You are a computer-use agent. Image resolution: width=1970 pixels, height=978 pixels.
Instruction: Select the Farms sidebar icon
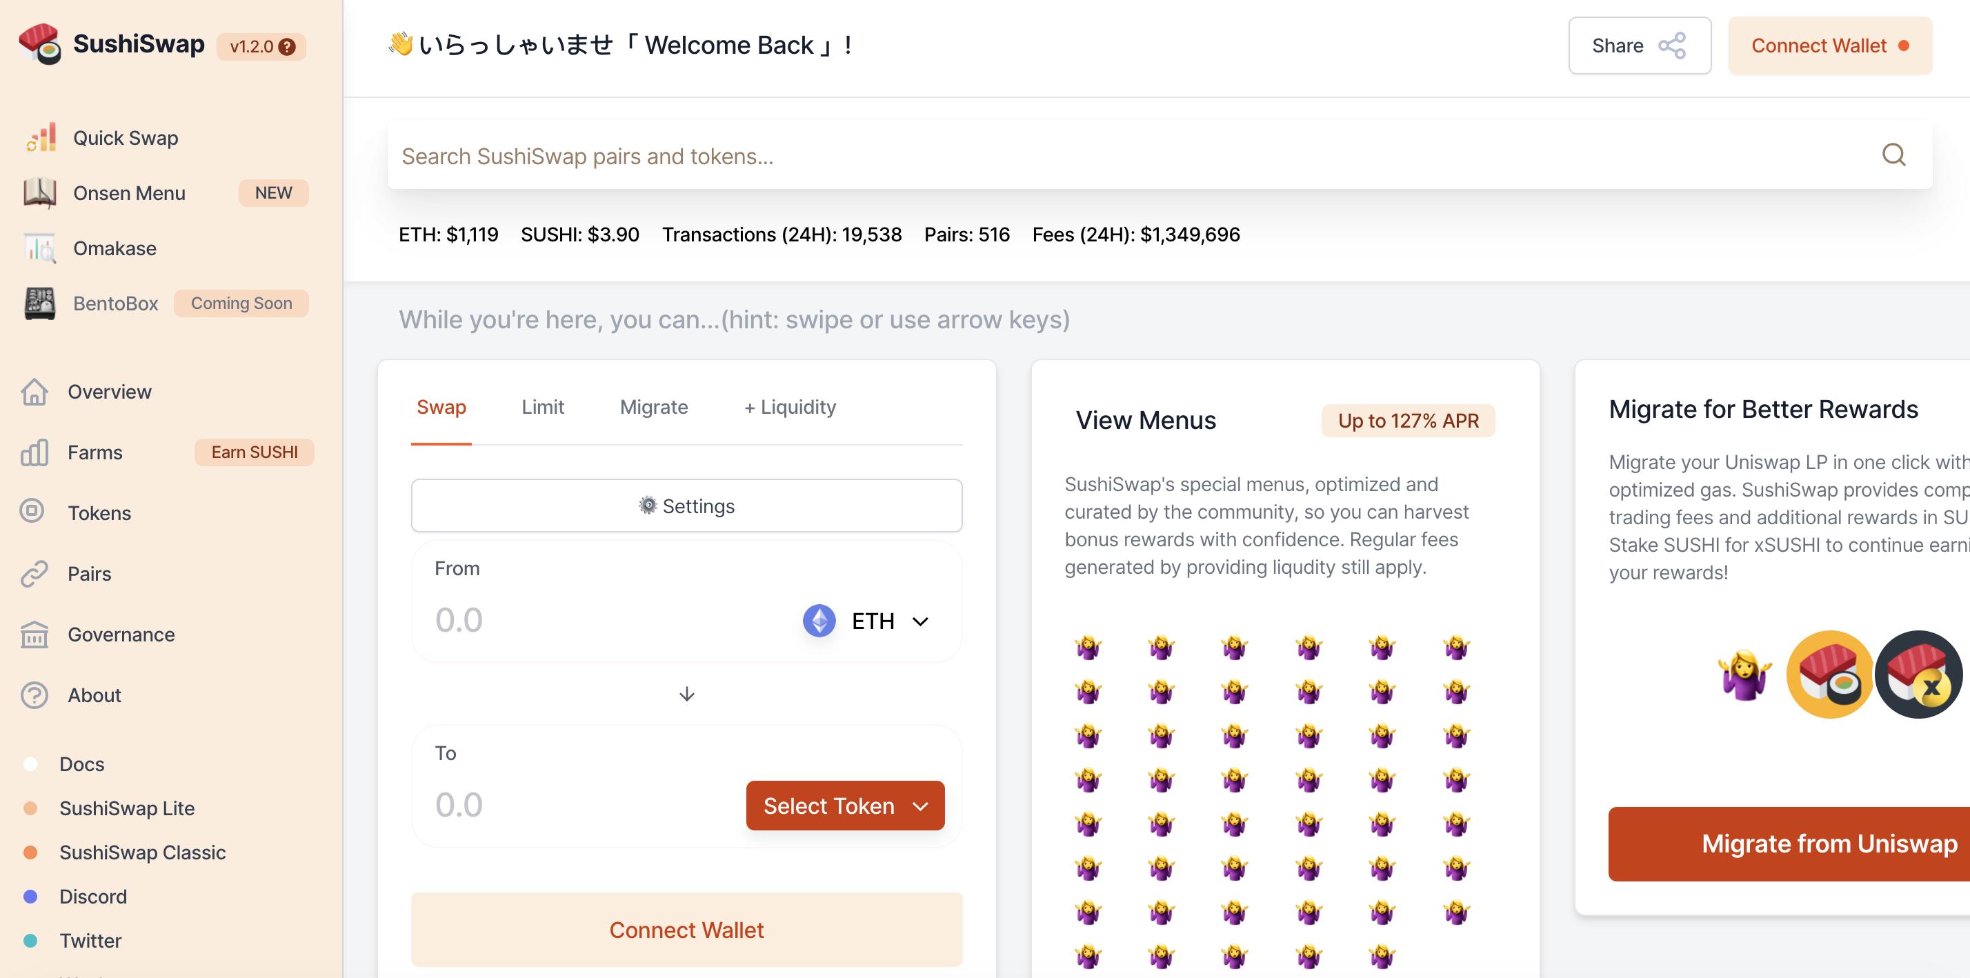34,452
